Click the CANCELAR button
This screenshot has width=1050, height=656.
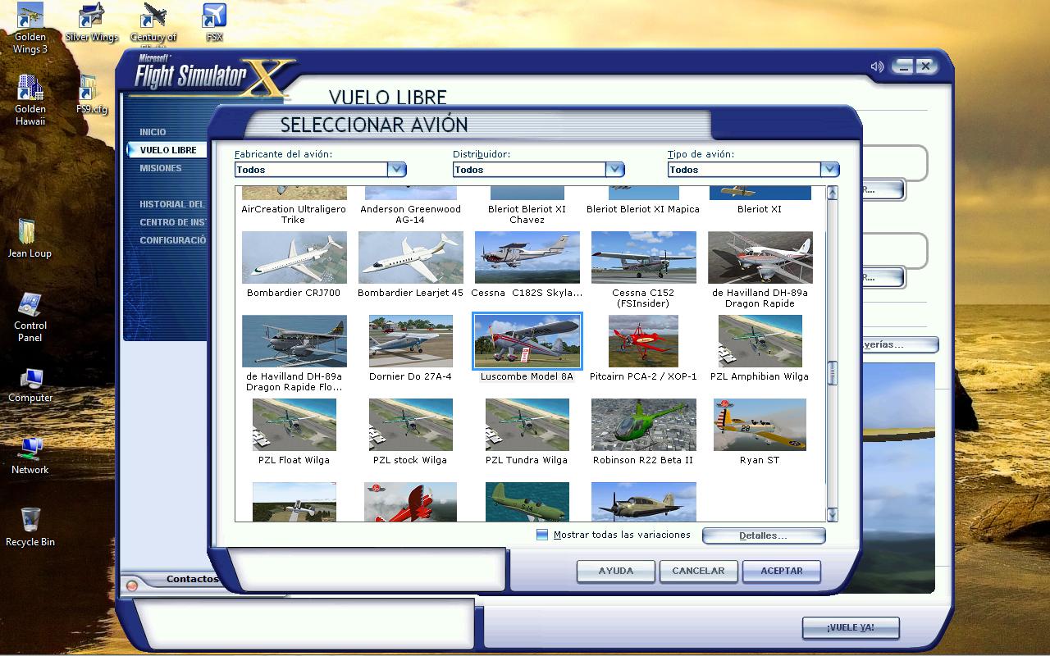click(698, 571)
